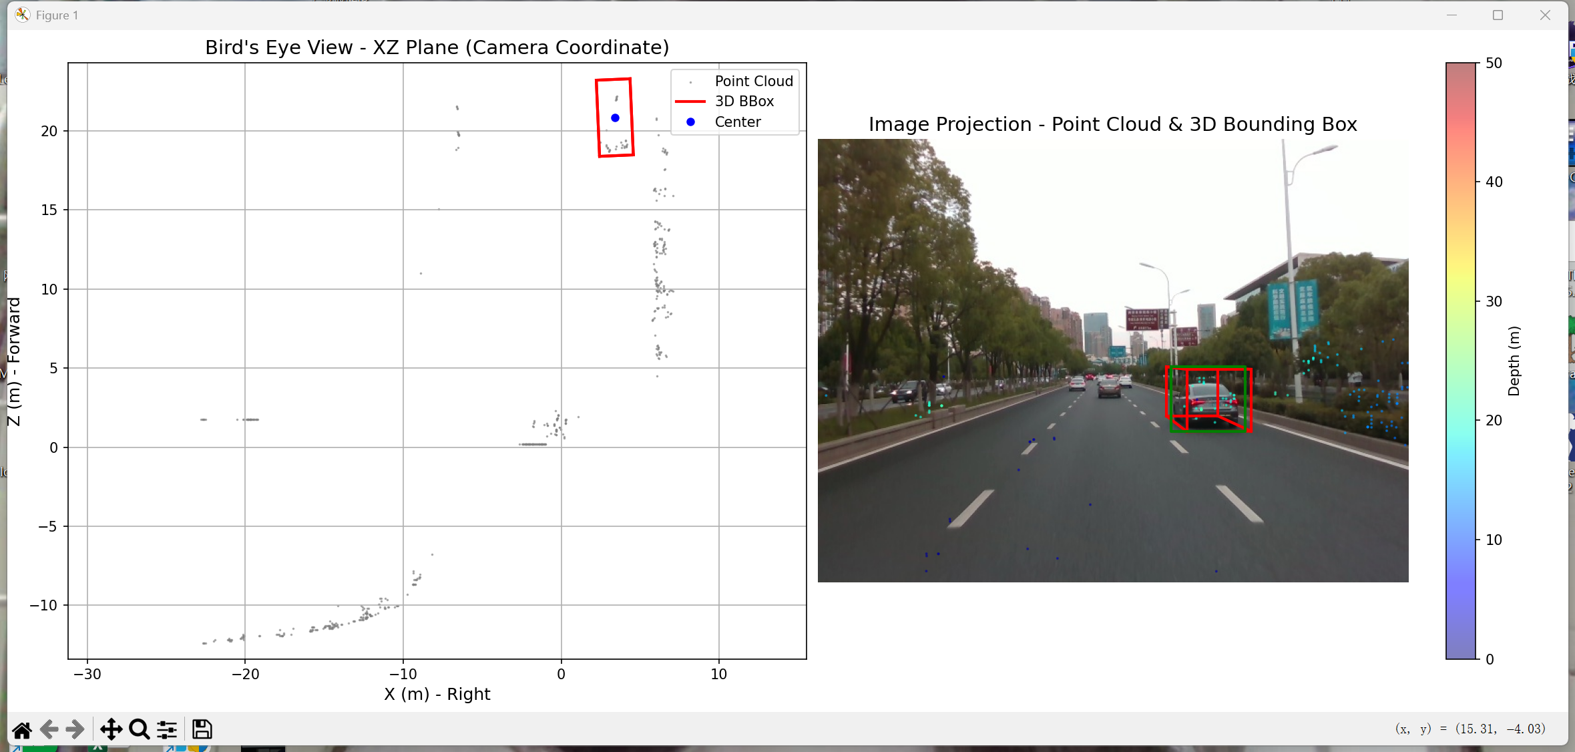This screenshot has height=752, width=1575.
Task: Maximize the Figure 1 window
Action: [1498, 15]
